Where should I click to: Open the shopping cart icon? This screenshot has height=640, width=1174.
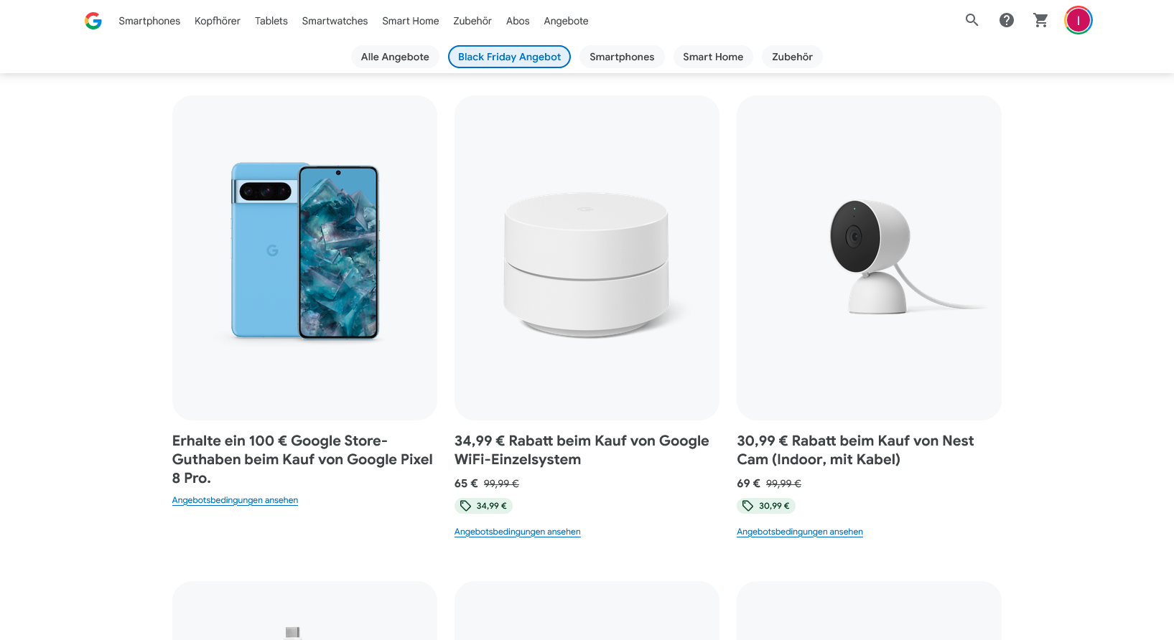pyautogui.click(x=1040, y=20)
